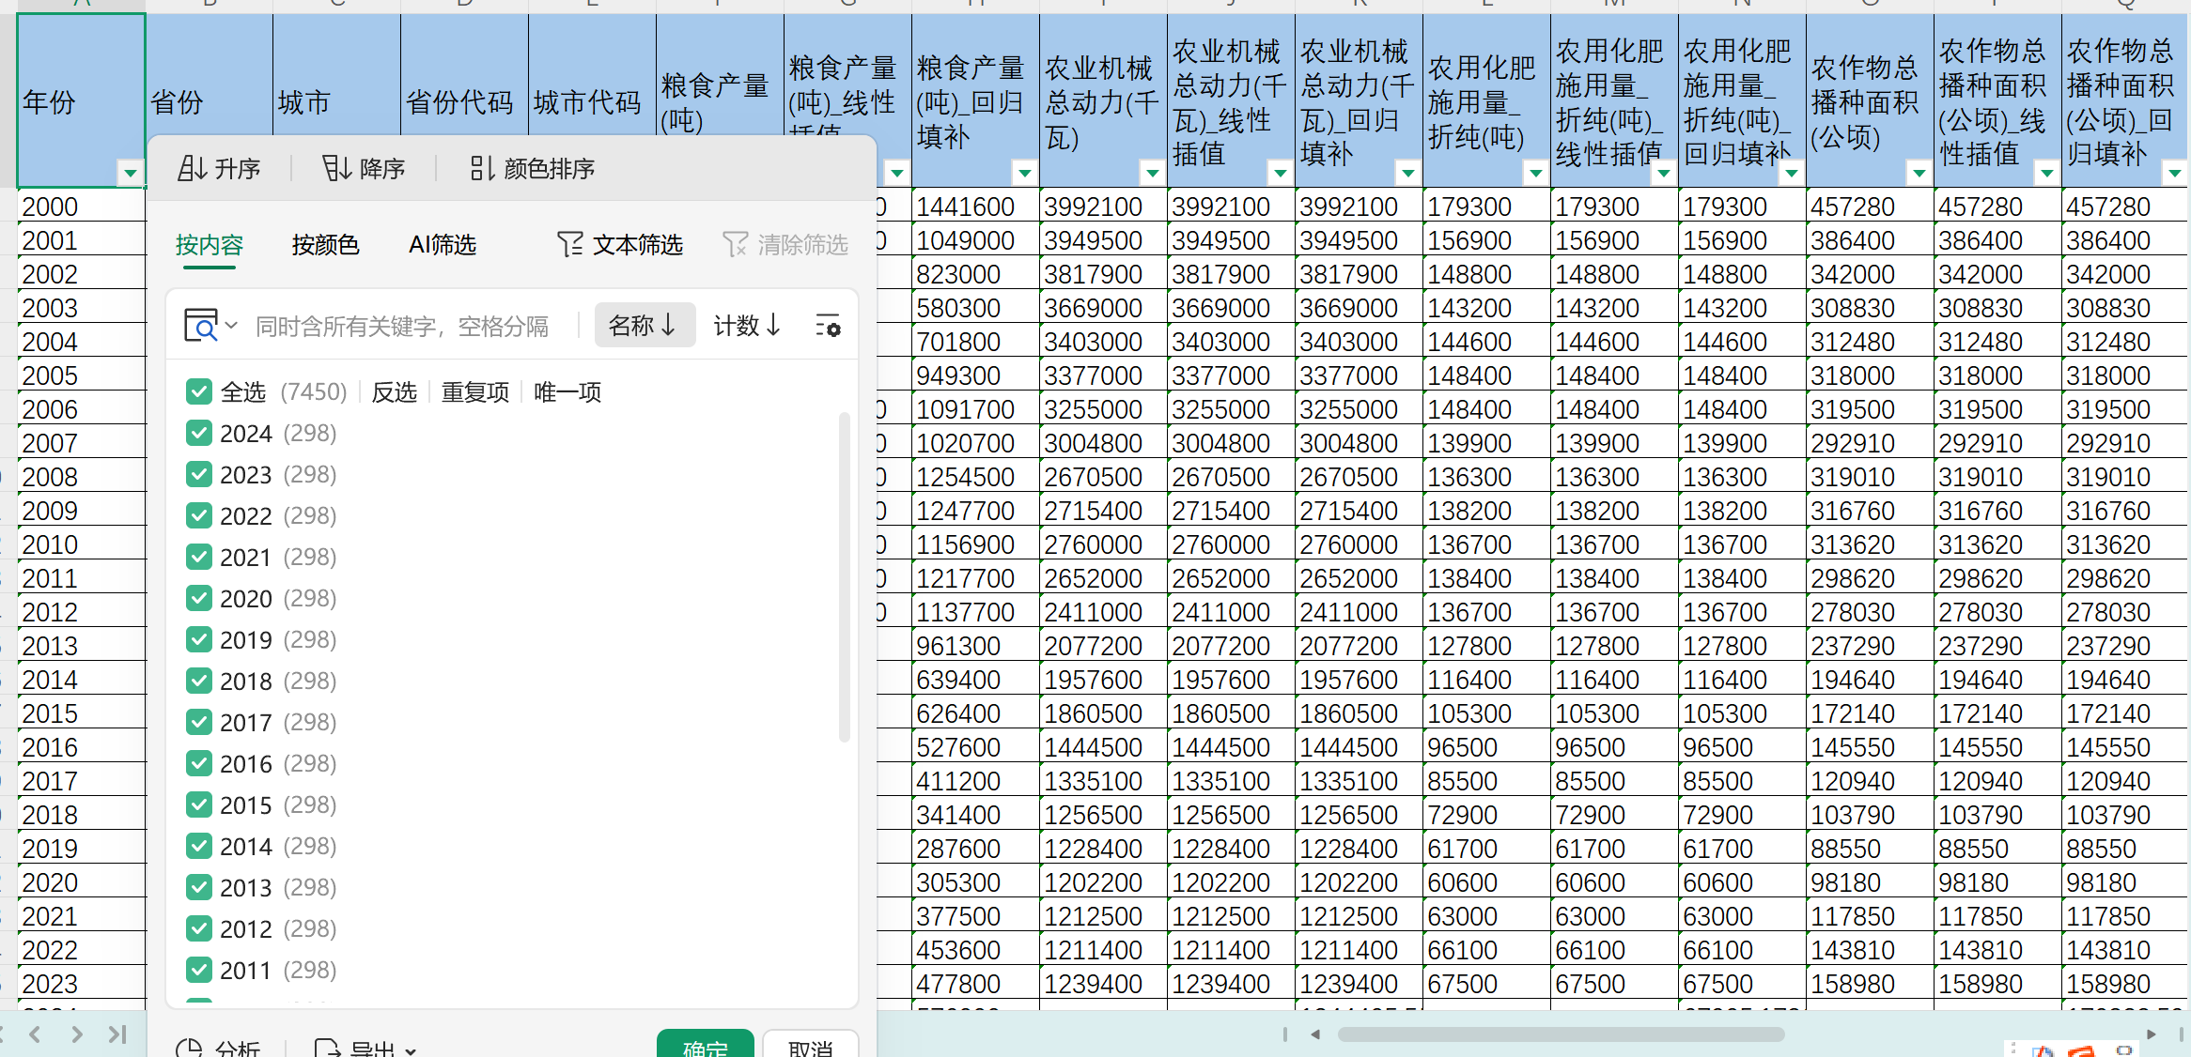This screenshot has height=1057, width=2191.
Task: Click the 唯一项 unique items link
Action: coord(567,391)
